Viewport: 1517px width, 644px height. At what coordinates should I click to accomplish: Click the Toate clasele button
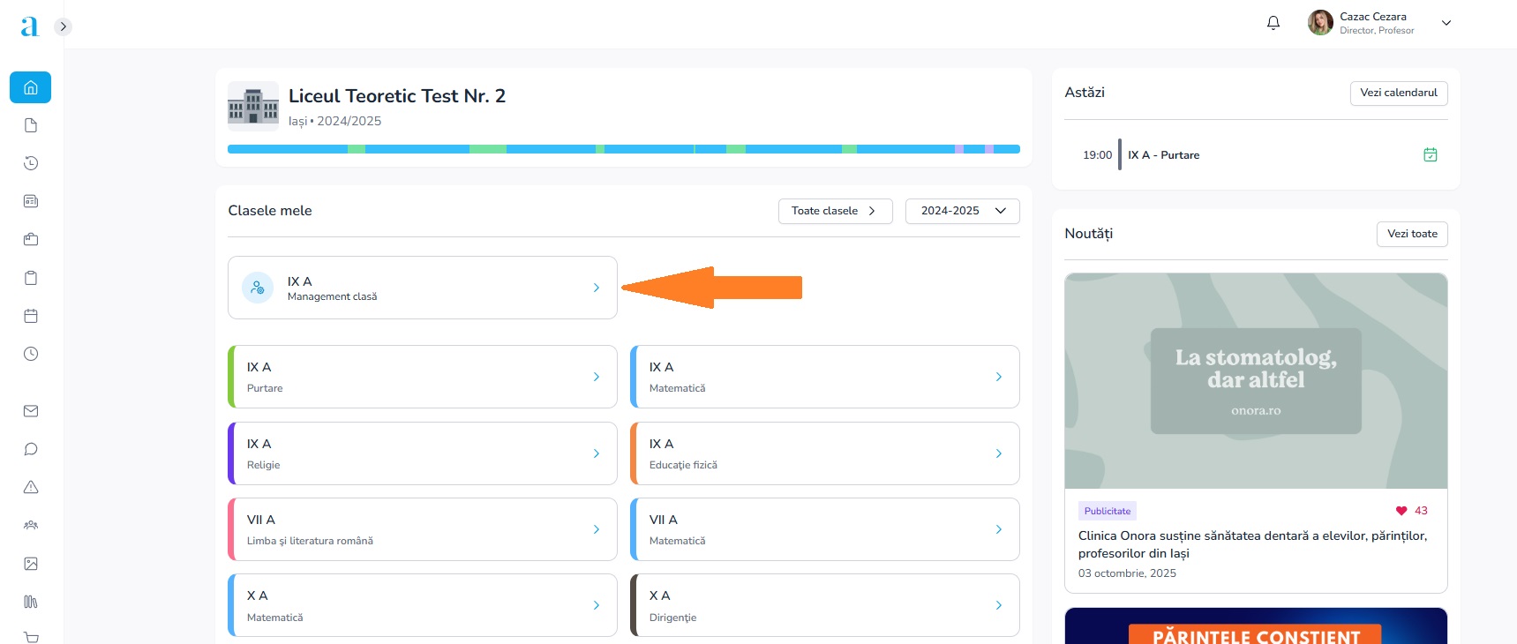(x=834, y=211)
